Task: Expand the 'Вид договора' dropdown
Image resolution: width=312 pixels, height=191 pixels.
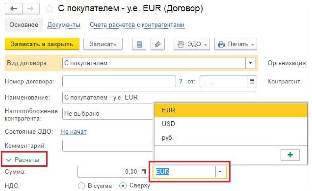Action: click(250, 63)
